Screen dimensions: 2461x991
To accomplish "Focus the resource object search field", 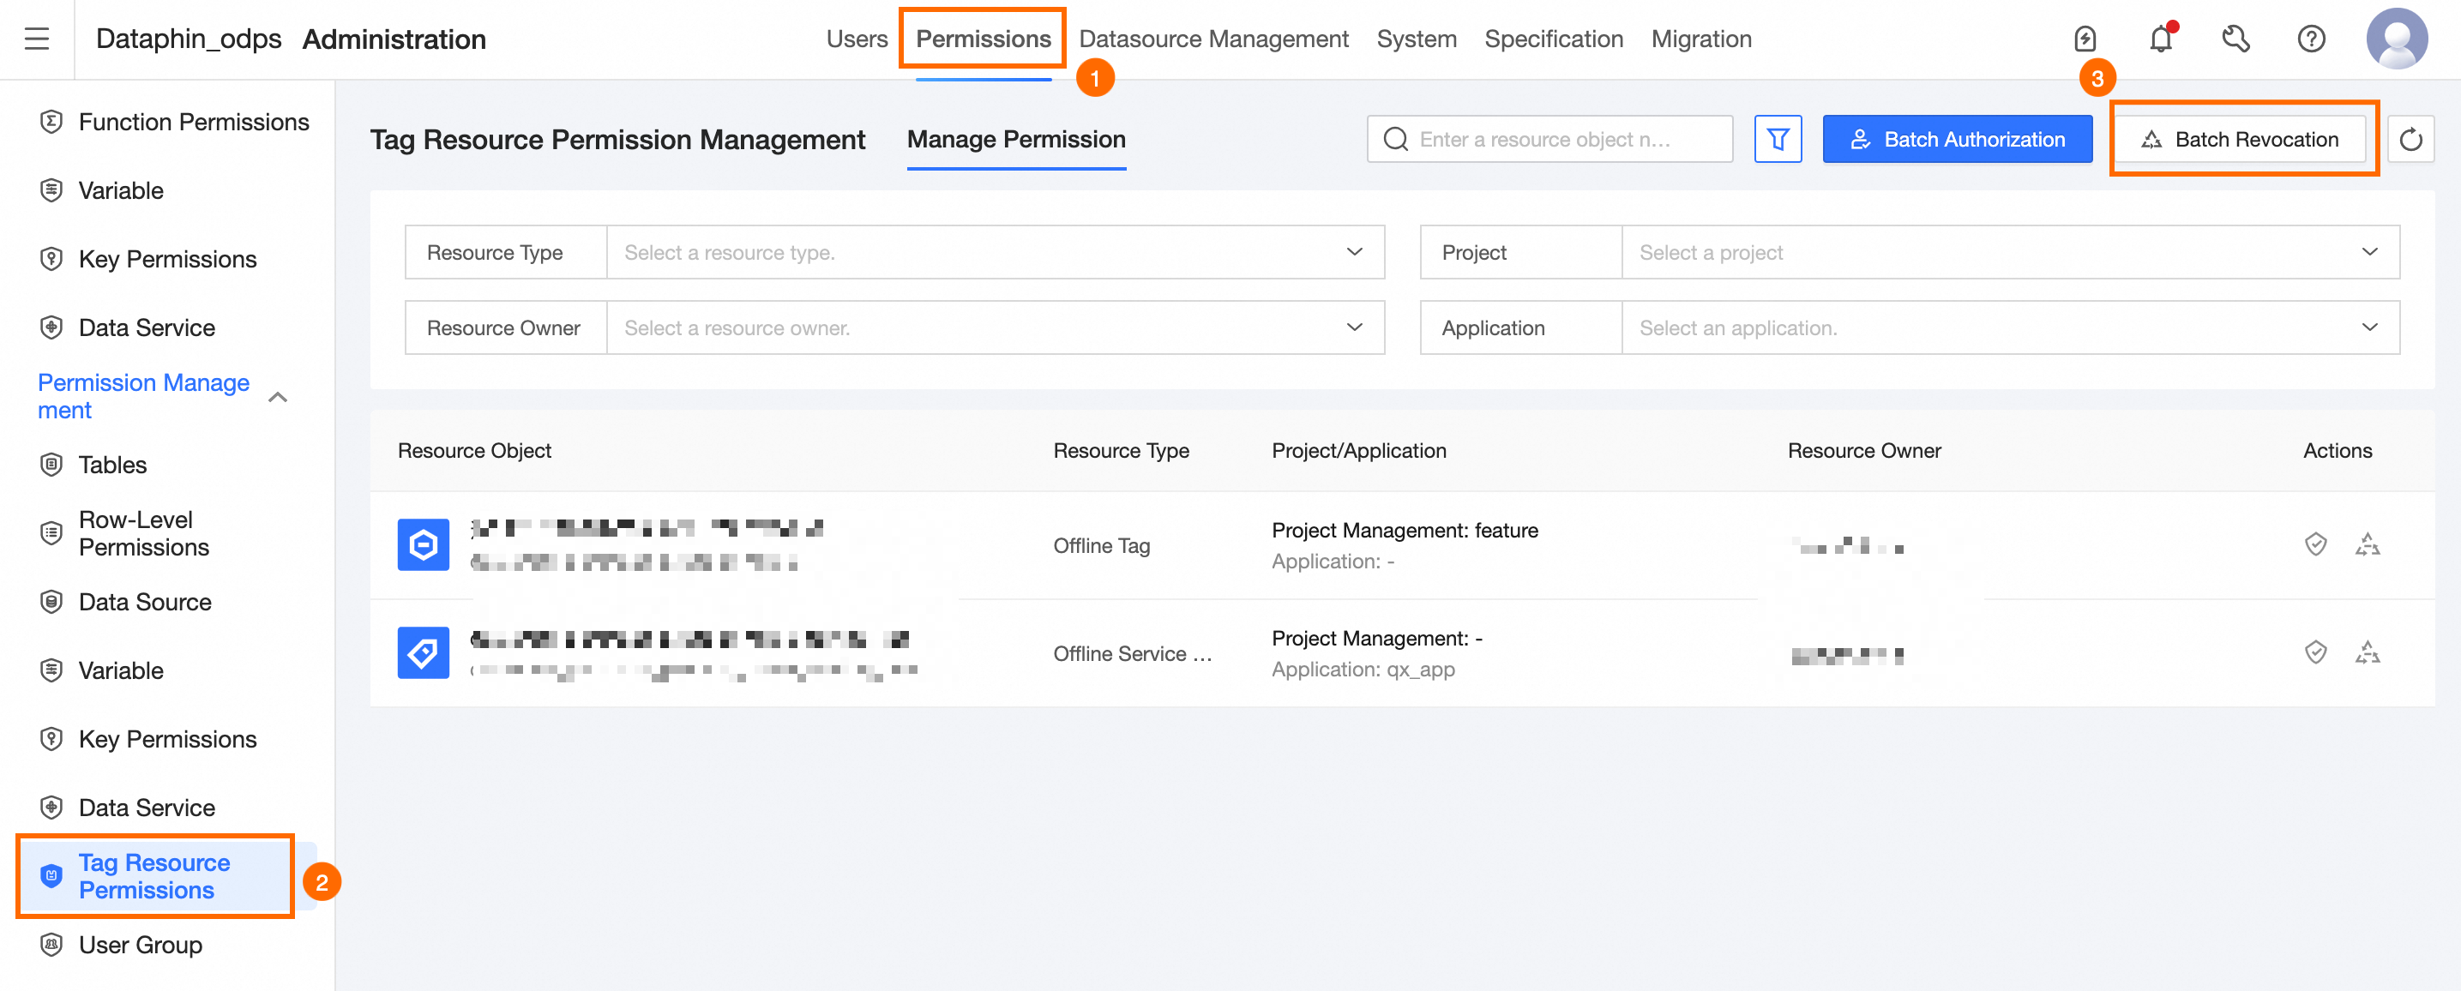I will (x=1549, y=140).
